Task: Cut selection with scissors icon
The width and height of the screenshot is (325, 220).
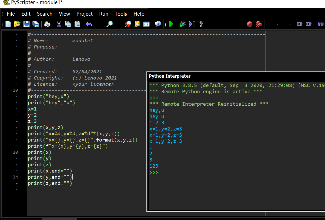Action: [59, 24]
